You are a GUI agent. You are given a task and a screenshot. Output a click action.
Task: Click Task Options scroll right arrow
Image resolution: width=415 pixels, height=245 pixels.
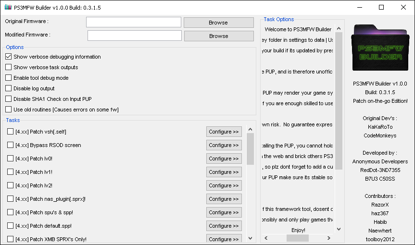click(x=329, y=238)
